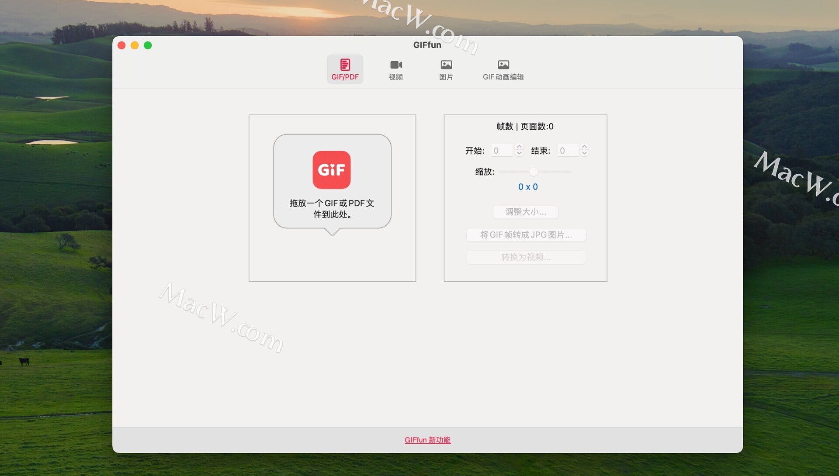Click the 转换为视频... button
The width and height of the screenshot is (839, 476).
(x=526, y=257)
